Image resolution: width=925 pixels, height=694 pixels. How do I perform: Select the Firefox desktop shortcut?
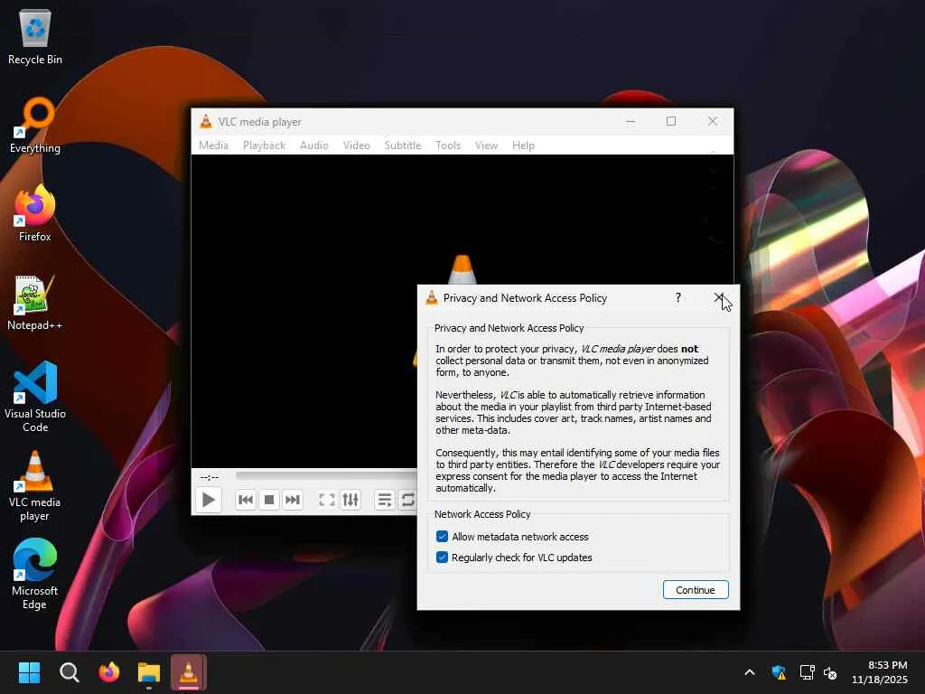point(35,213)
